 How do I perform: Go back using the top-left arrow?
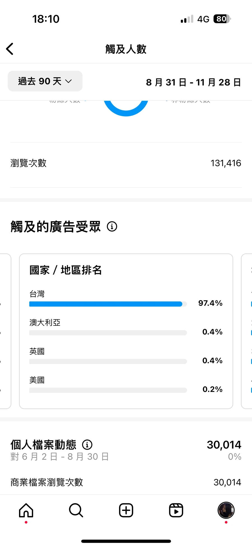click(10, 49)
